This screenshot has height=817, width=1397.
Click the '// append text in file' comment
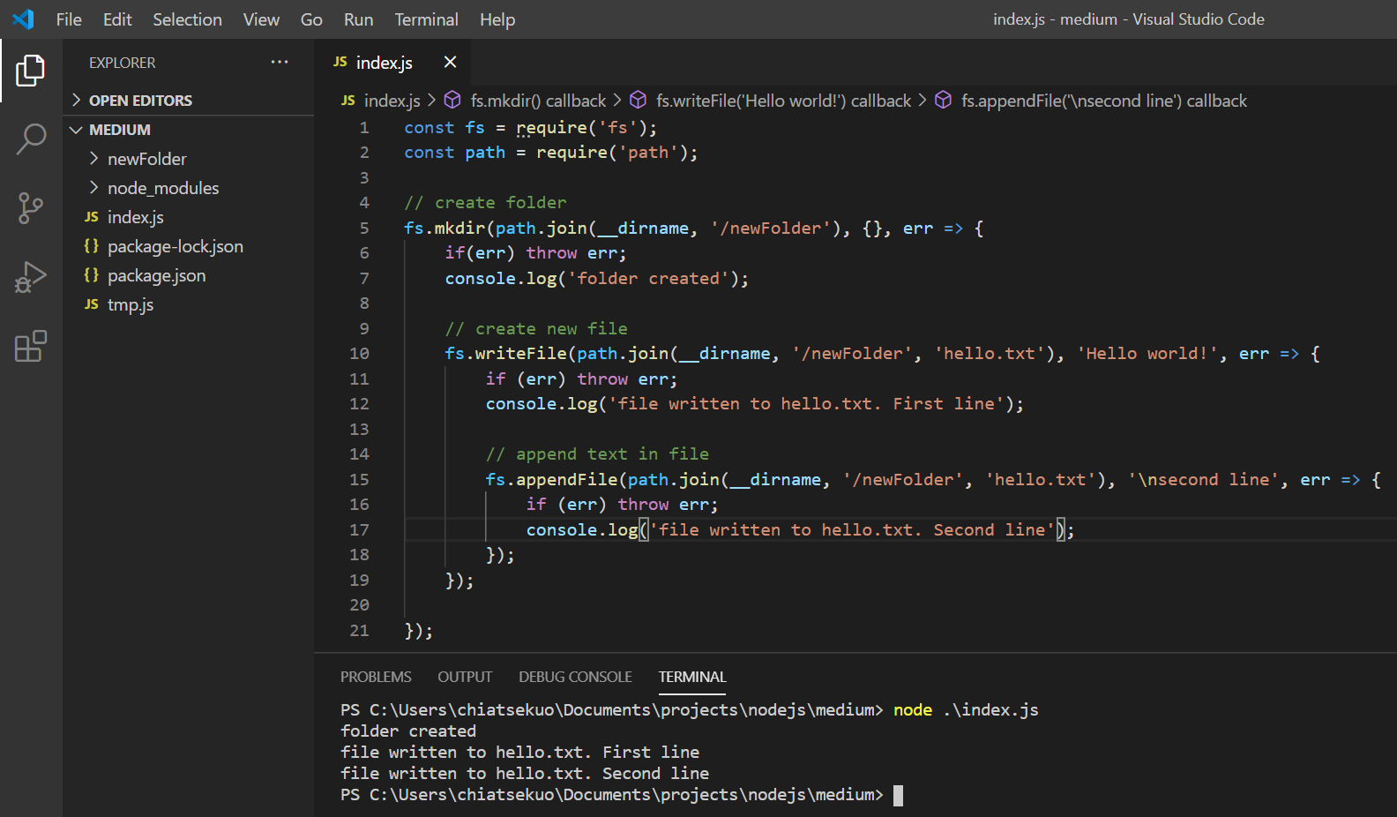click(597, 453)
